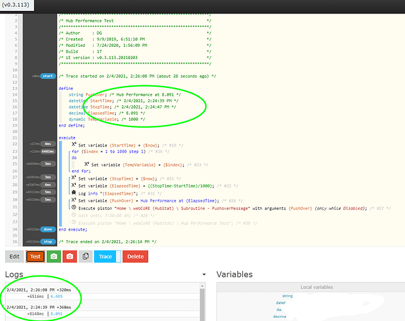Toggle the Trace button switch

pos(119,256)
